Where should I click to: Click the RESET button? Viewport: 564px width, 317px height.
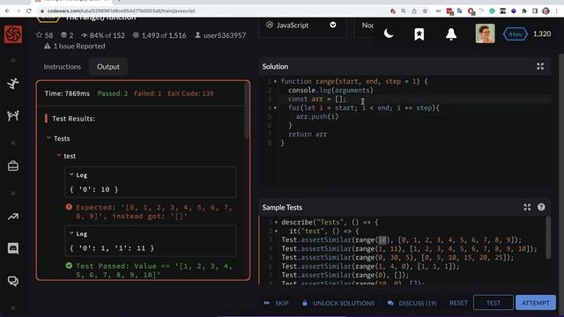458,303
